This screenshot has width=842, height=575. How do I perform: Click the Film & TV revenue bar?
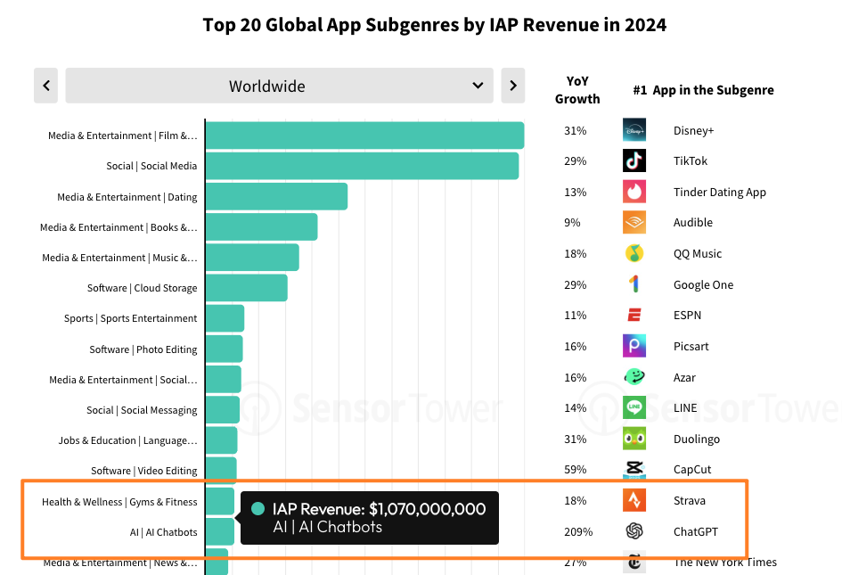(364, 136)
